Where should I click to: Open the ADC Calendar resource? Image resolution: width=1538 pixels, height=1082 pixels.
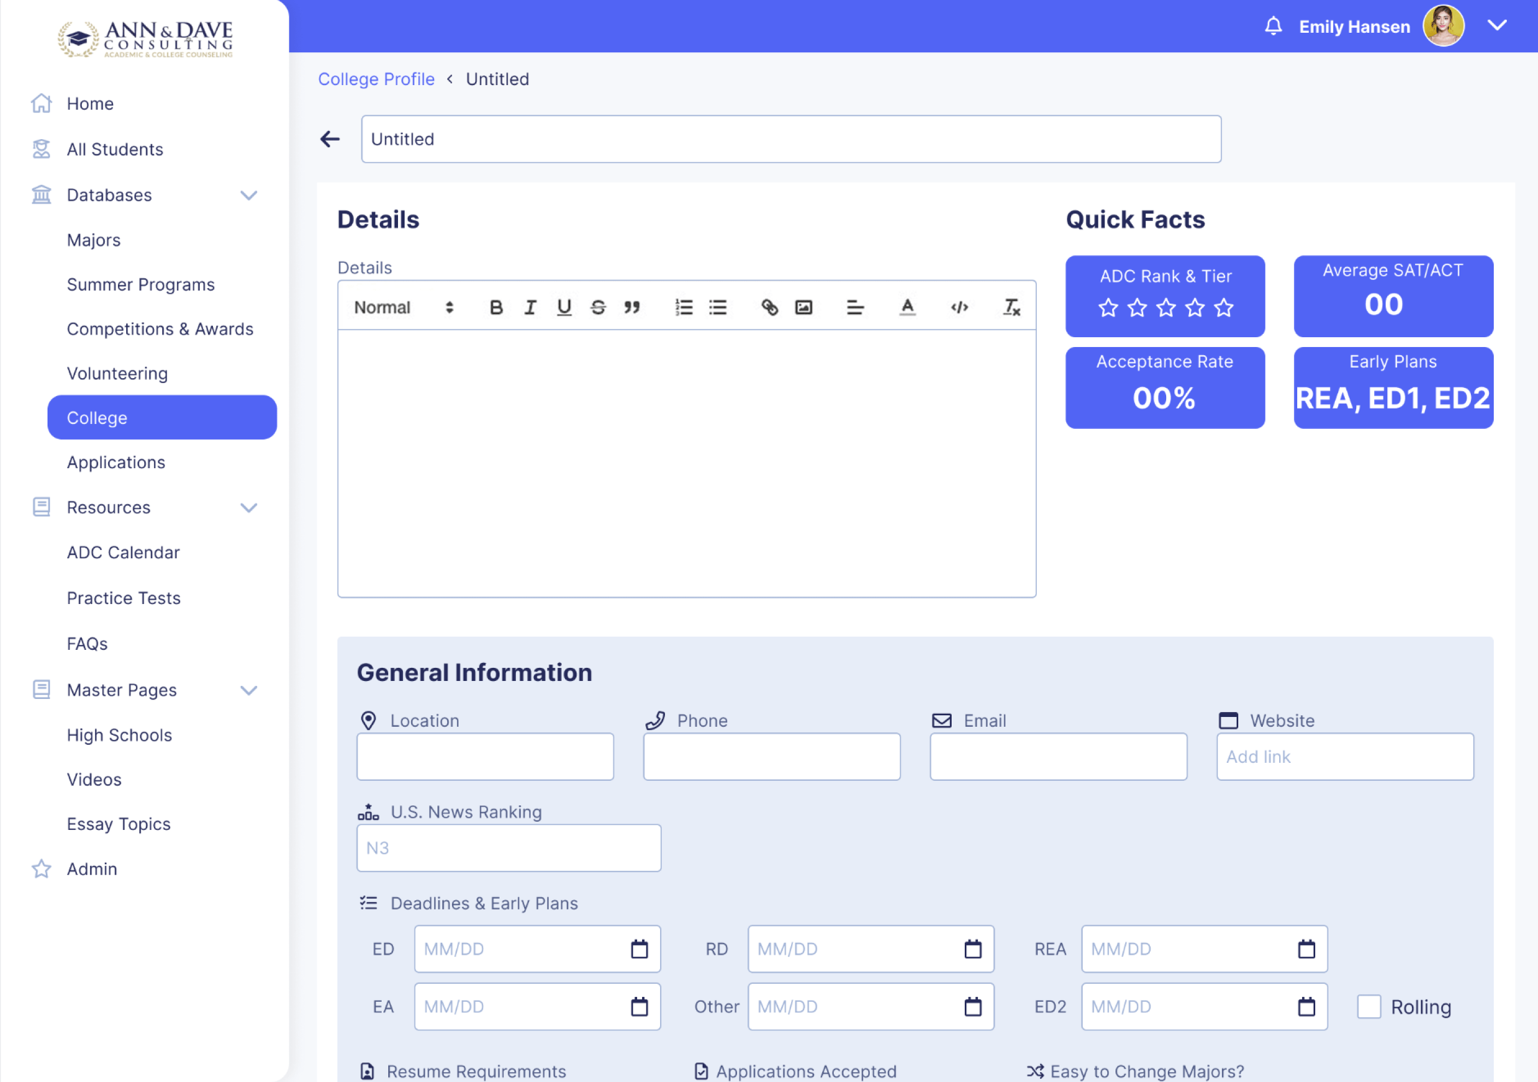point(123,553)
